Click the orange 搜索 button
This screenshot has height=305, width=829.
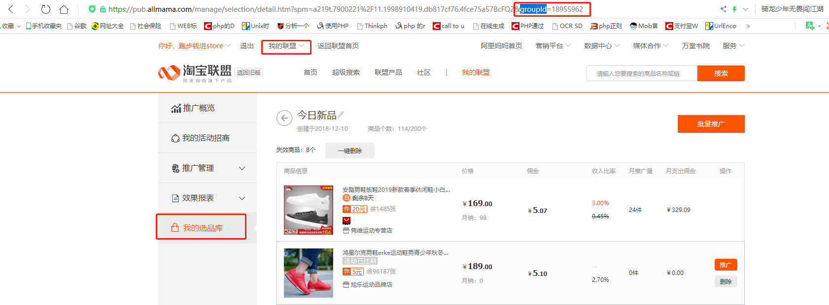[721, 73]
